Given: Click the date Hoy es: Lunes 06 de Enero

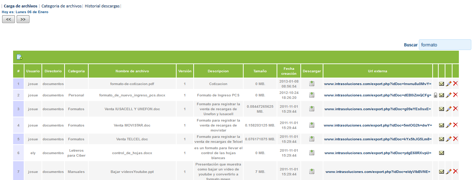Looking at the screenshot, I should coord(25,12).
